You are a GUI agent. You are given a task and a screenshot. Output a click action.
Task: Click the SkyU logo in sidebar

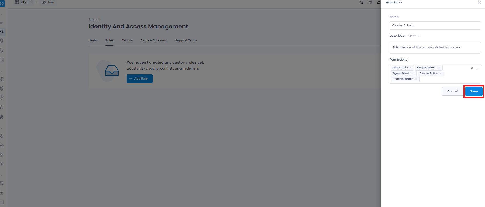(x=2, y=4)
